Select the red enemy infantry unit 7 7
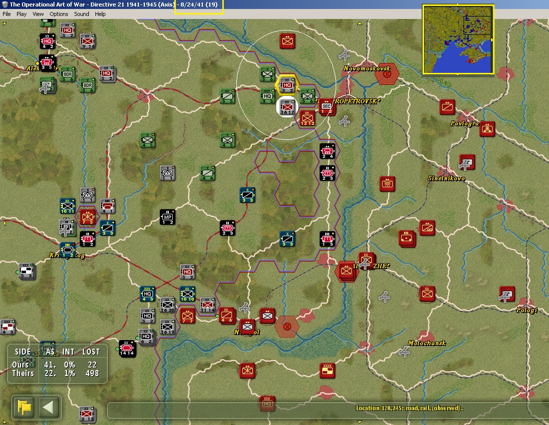549x425 pixels. 187,316
